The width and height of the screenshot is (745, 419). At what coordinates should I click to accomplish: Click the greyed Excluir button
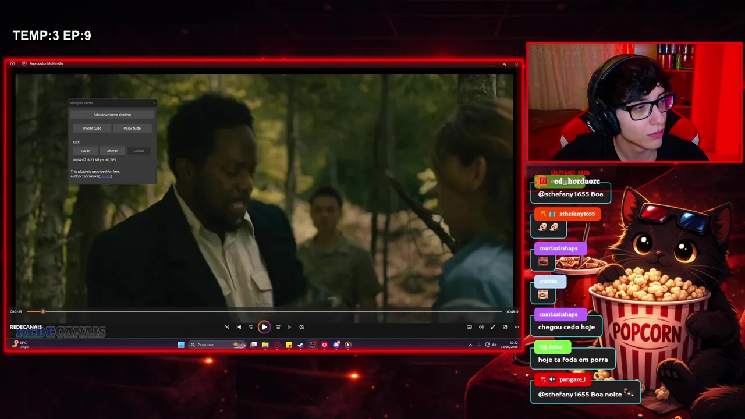[x=139, y=151]
